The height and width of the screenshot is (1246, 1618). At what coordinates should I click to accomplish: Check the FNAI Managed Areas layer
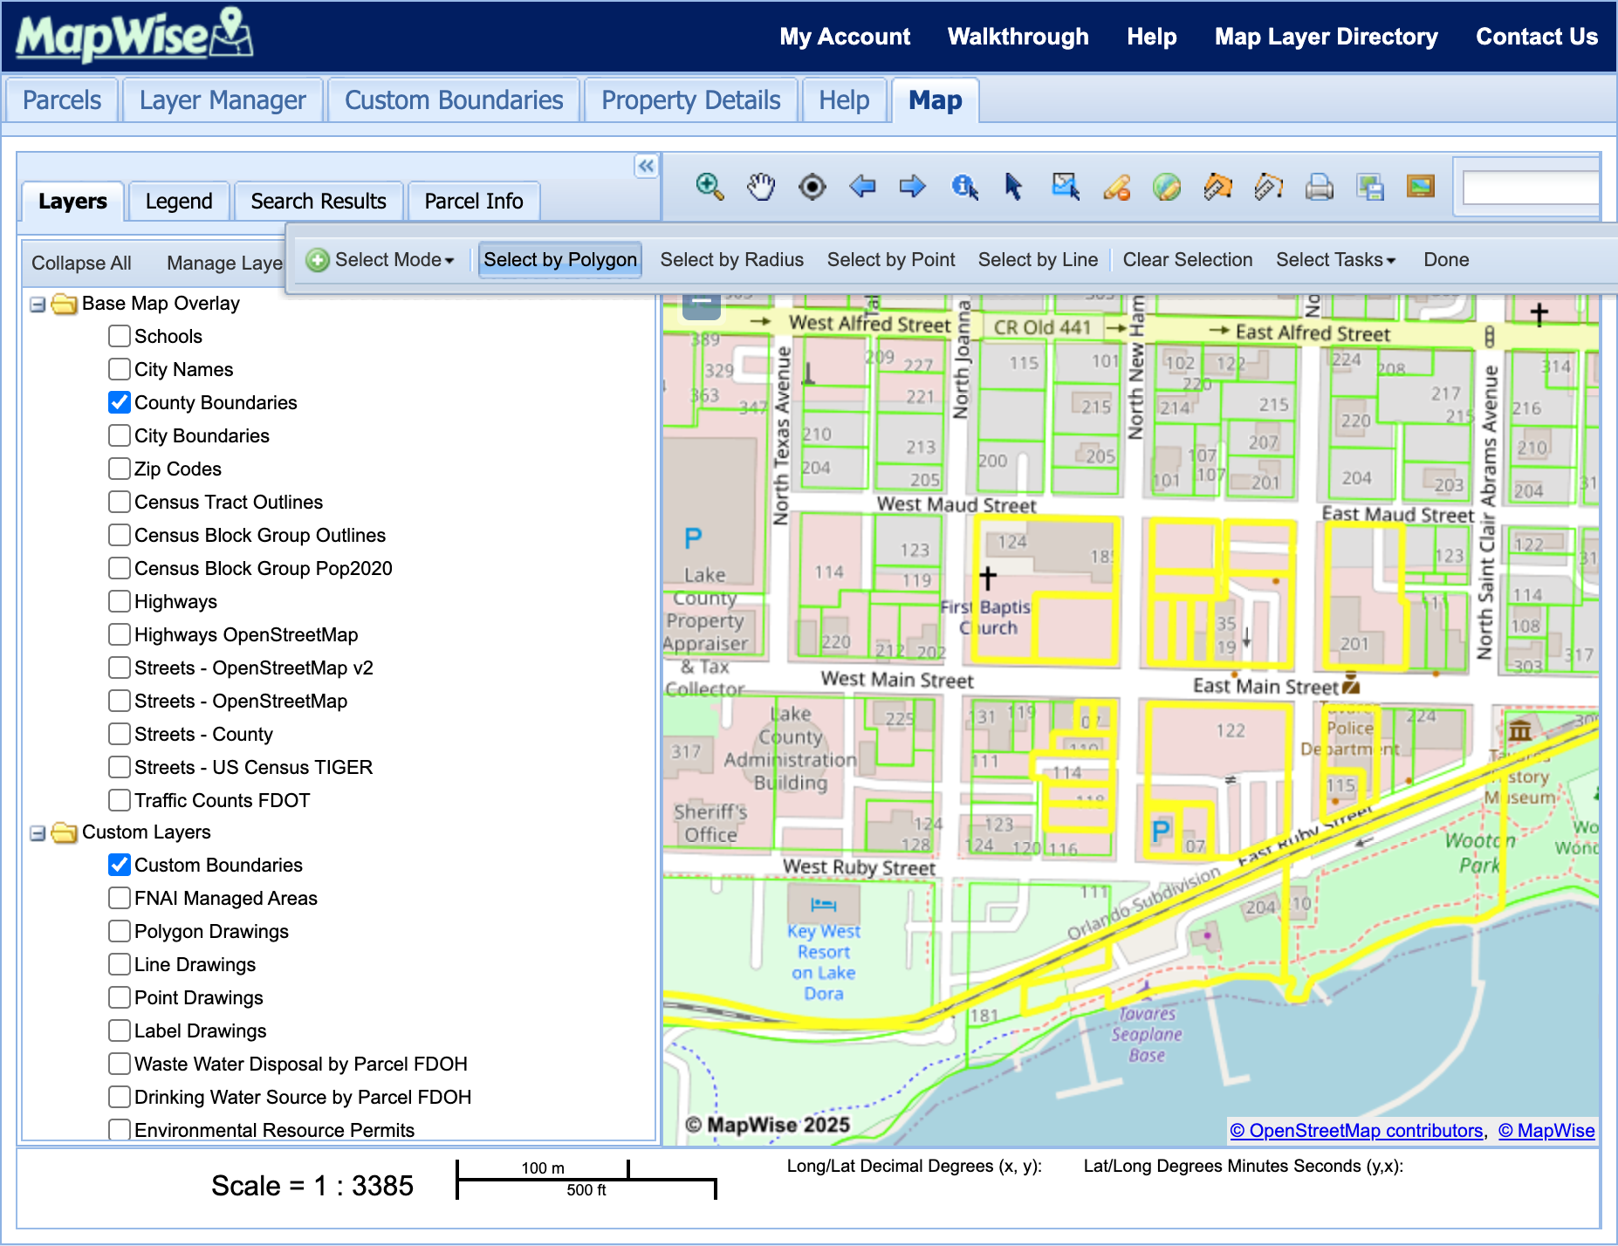coord(120,898)
